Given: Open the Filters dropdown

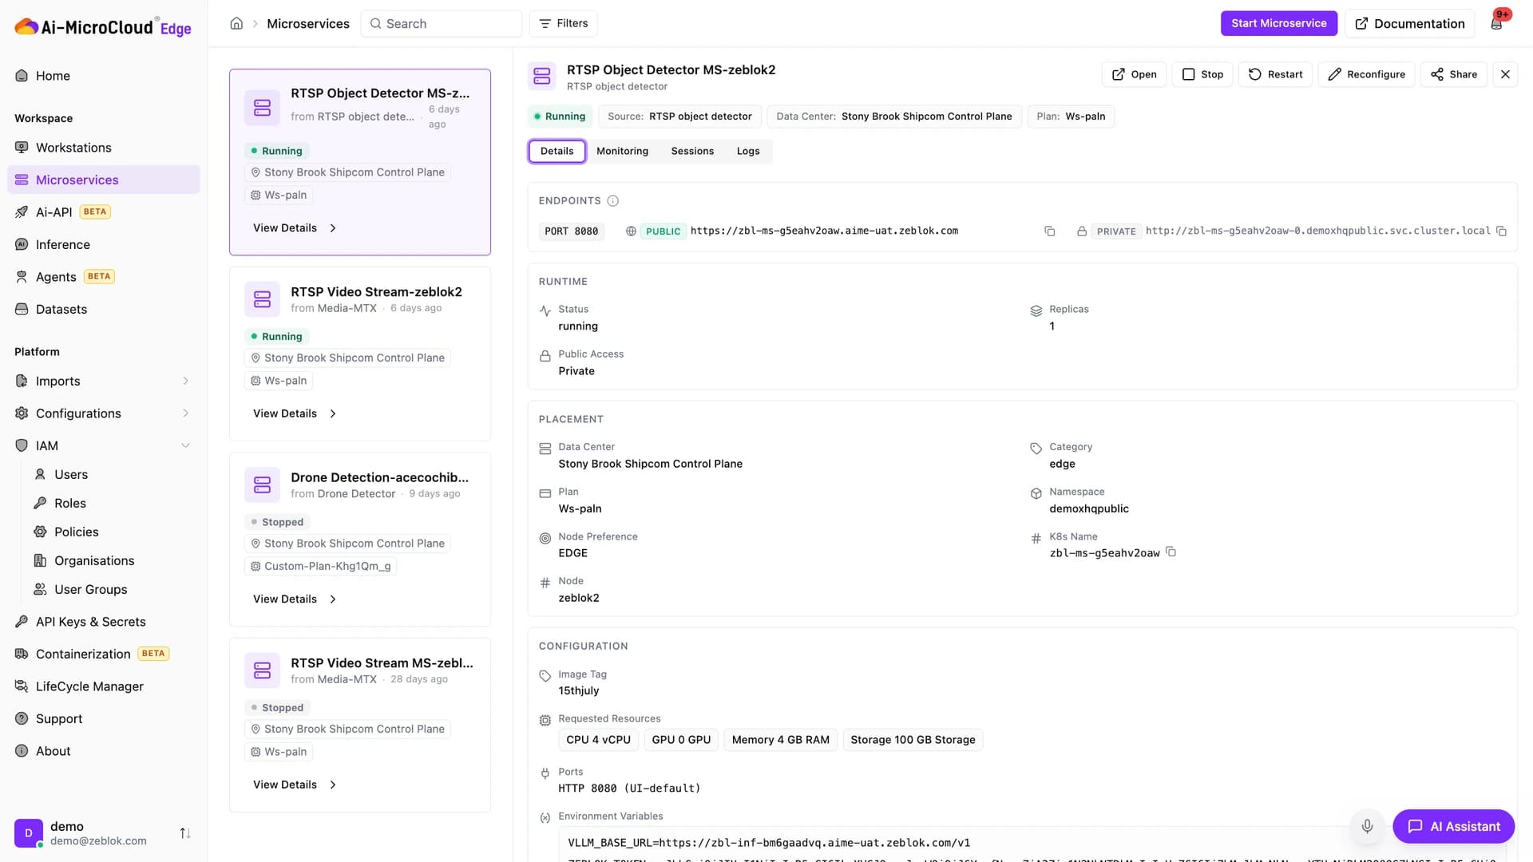Looking at the screenshot, I should [x=564, y=23].
